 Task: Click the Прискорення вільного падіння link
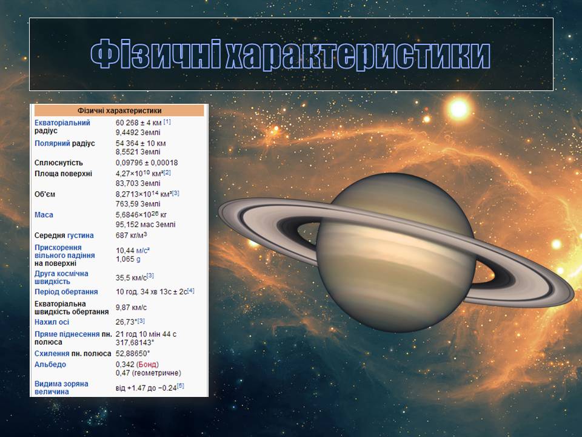coord(65,251)
